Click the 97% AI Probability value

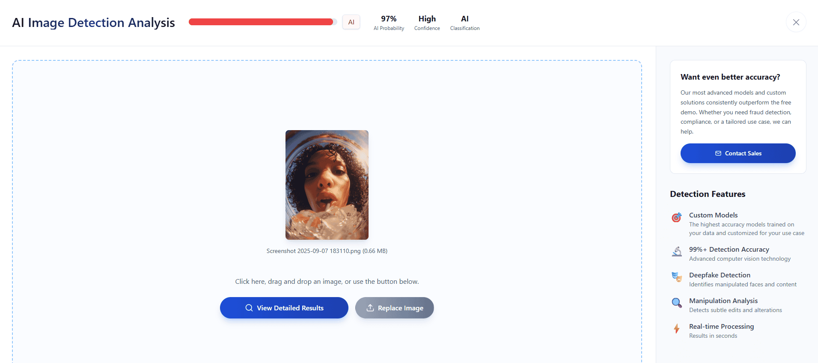click(389, 19)
